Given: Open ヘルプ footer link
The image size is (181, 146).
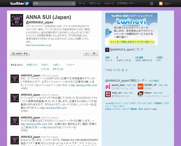Looking at the screenshot, I should point(125,103).
